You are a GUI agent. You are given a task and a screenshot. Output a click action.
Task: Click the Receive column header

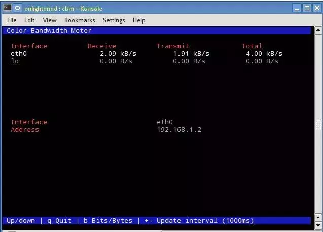click(x=102, y=46)
